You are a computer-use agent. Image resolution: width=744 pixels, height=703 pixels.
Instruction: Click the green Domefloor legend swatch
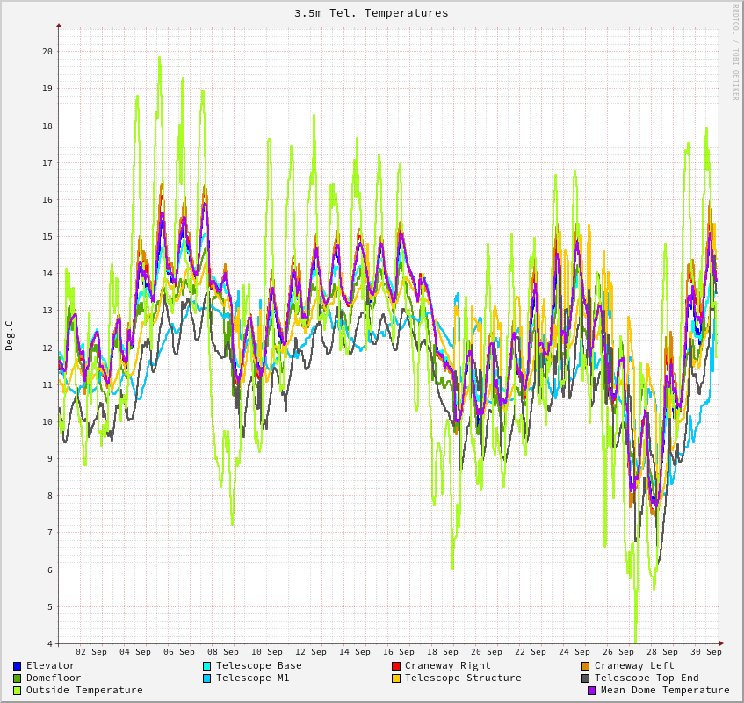pyautogui.click(x=17, y=678)
